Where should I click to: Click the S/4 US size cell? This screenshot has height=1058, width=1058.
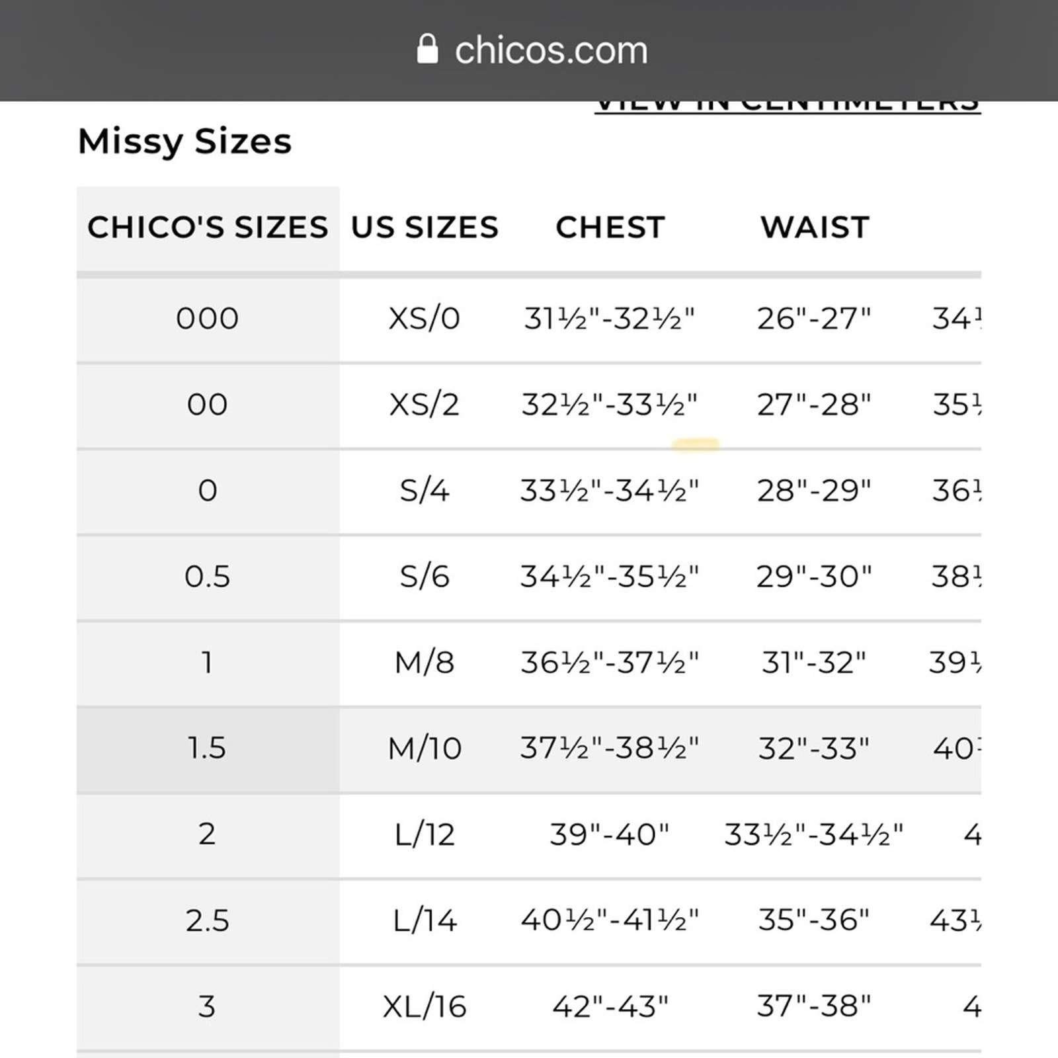click(424, 491)
